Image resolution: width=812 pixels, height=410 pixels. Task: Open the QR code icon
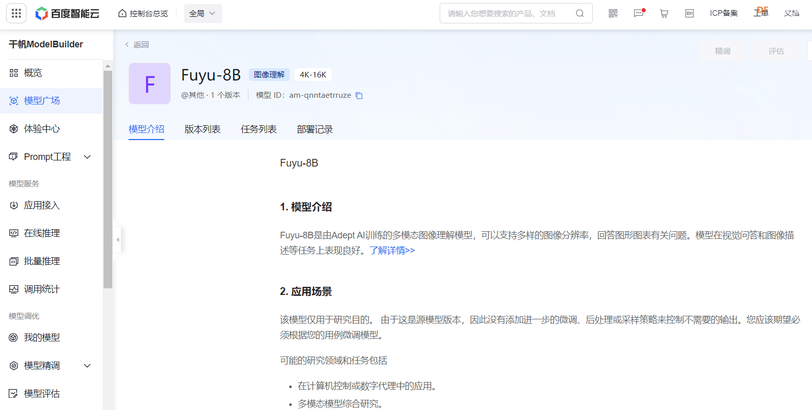pyautogui.click(x=613, y=13)
